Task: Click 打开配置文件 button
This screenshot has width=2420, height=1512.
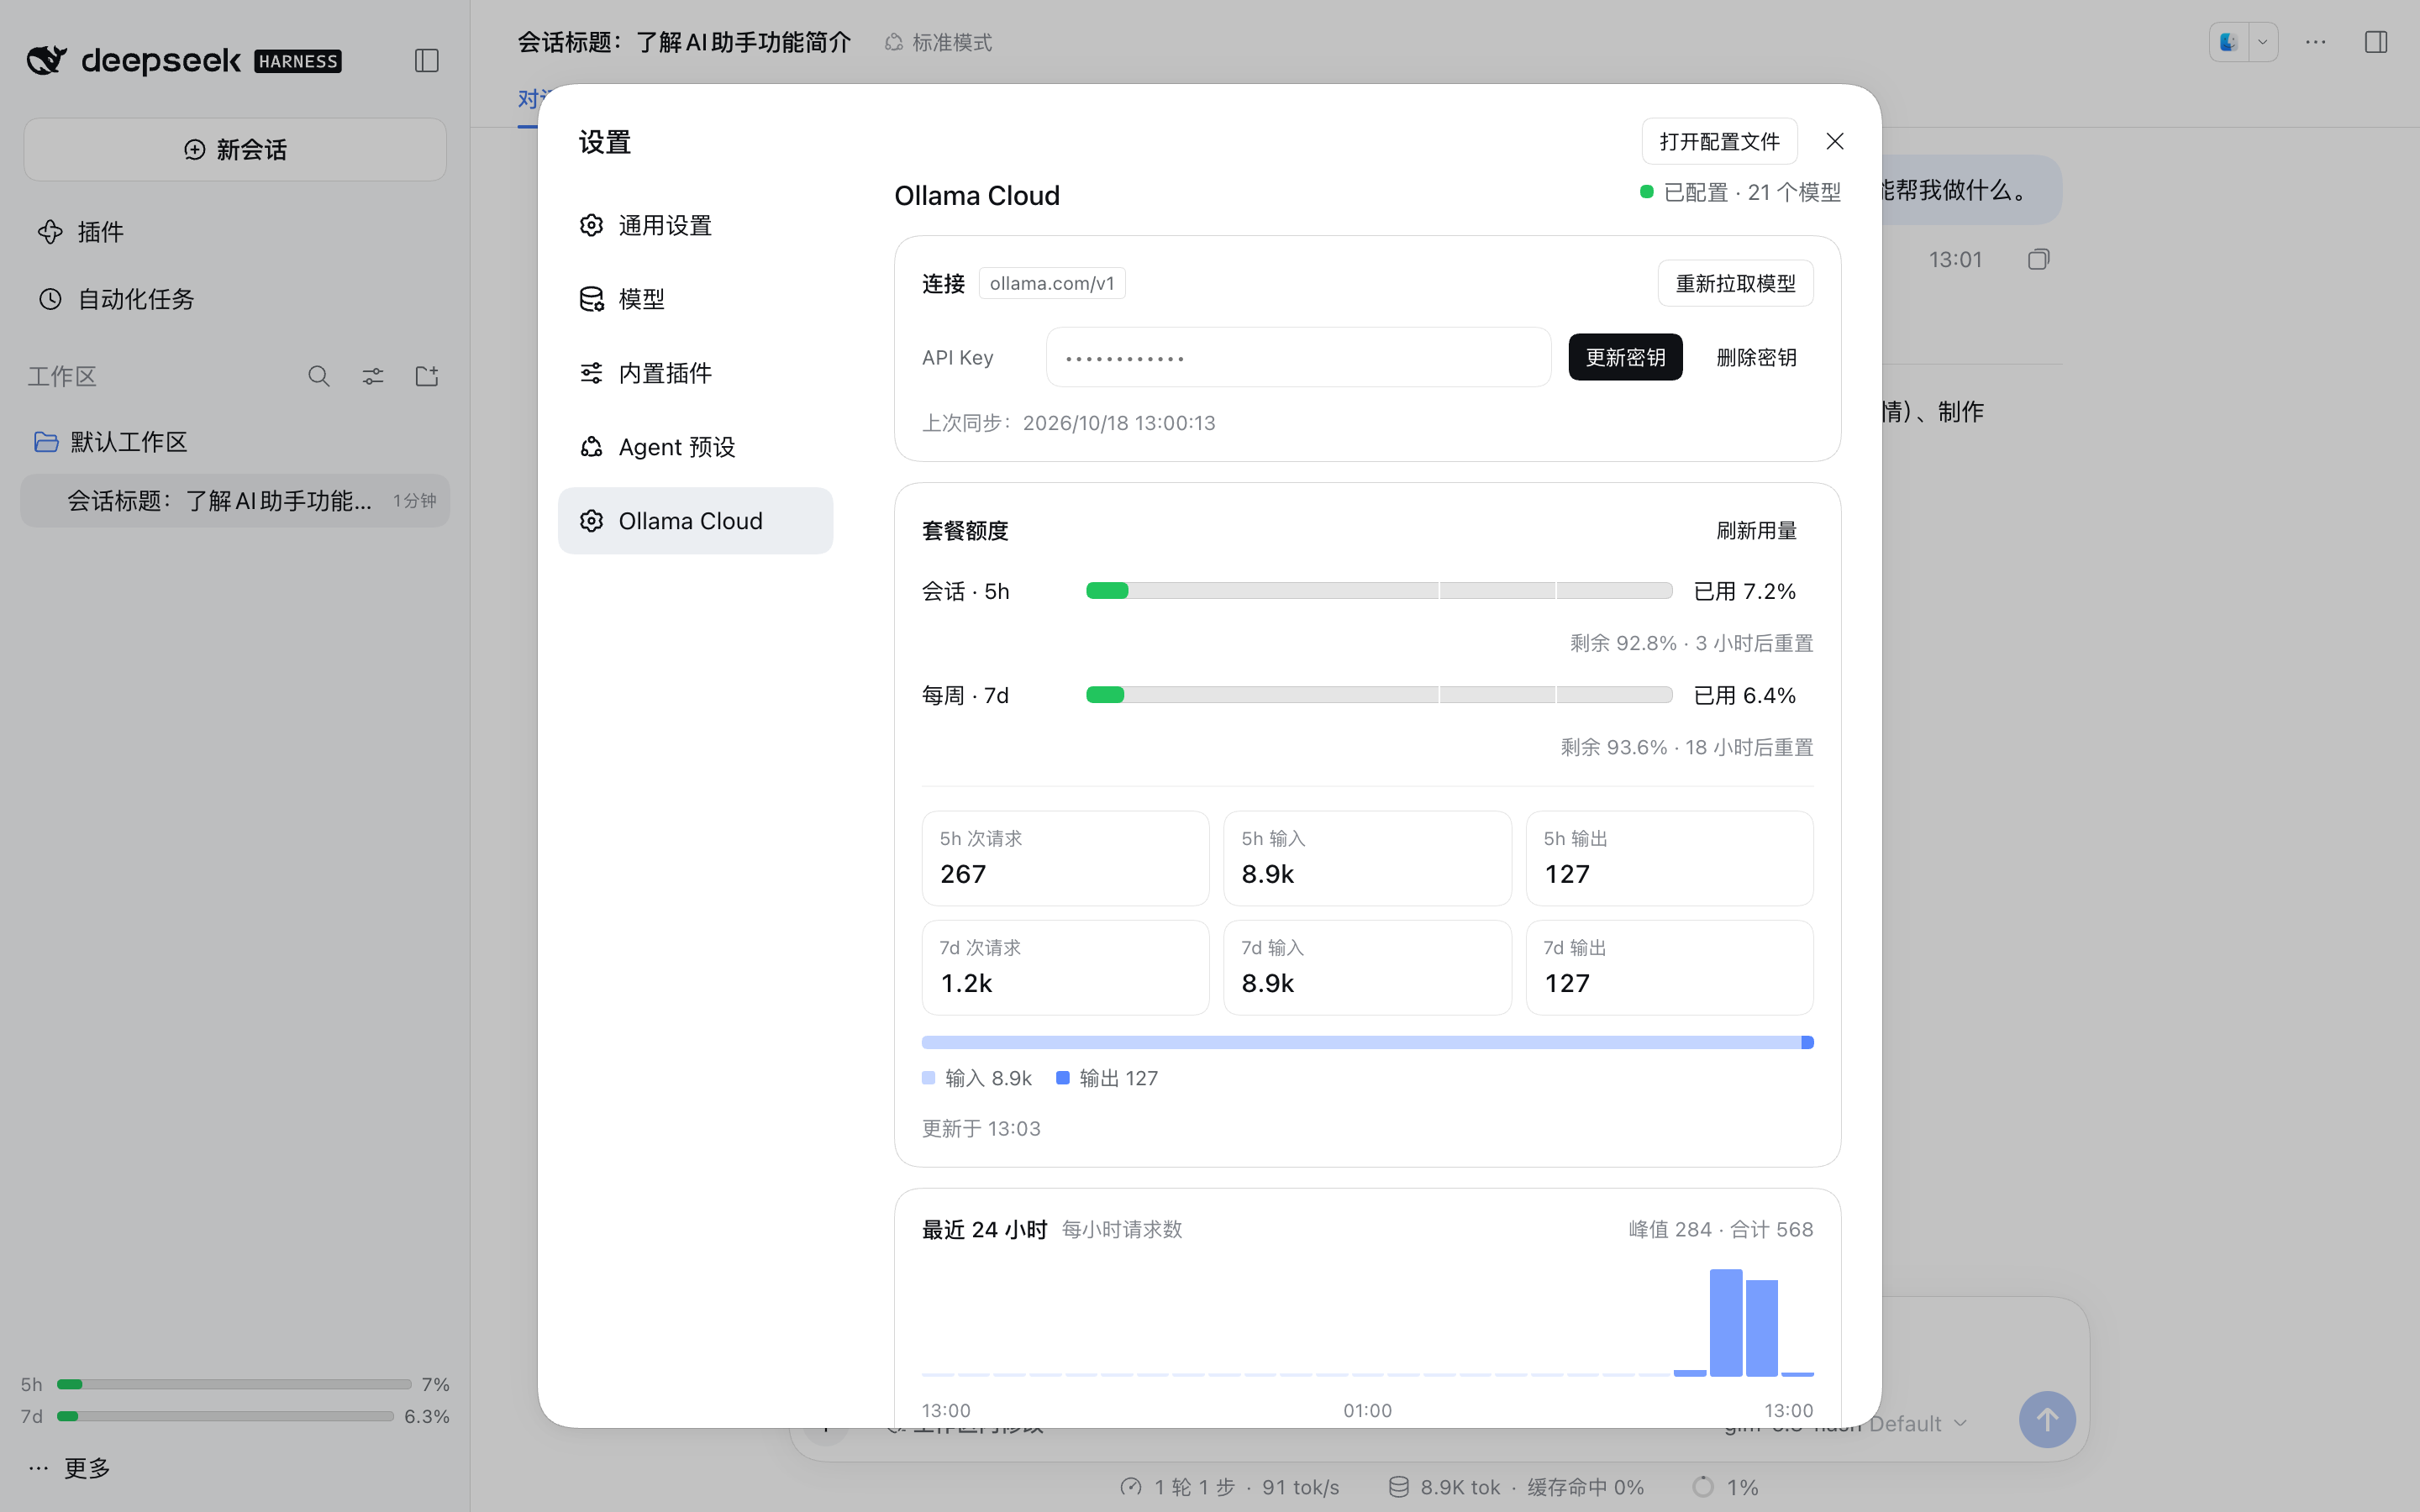Action: [x=1719, y=141]
